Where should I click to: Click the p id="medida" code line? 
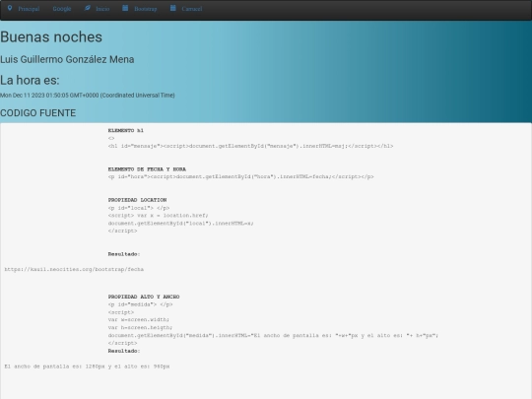[x=140, y=304]
